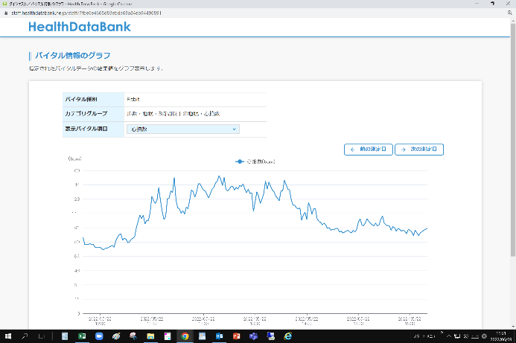Open Windows taskbar search
This screenshot has height=343, width=516.
click(25, 336)
